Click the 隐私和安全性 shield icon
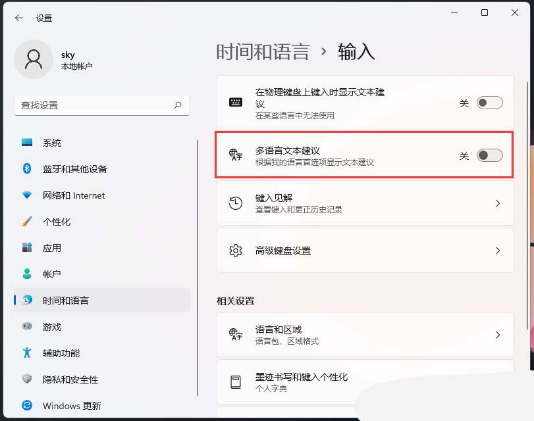Viewport: 534px width, 421px height. pos(27,379)
